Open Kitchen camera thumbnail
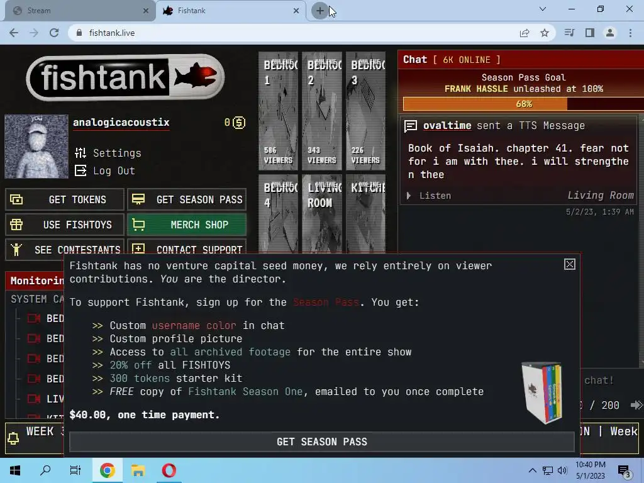The image size is (644, 483). click(365, 214)
